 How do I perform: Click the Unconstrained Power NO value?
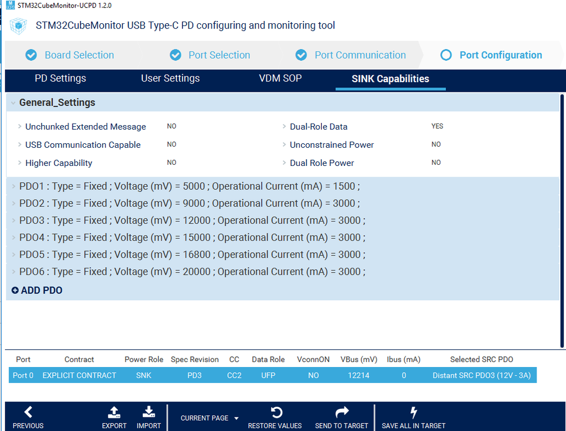(436, 144)
